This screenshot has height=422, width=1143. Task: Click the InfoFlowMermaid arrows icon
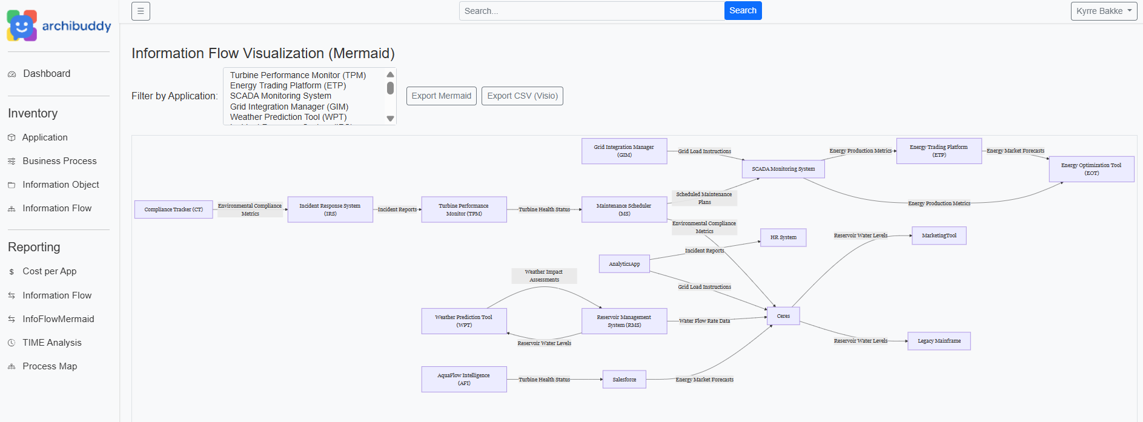[x=12, y=319]
